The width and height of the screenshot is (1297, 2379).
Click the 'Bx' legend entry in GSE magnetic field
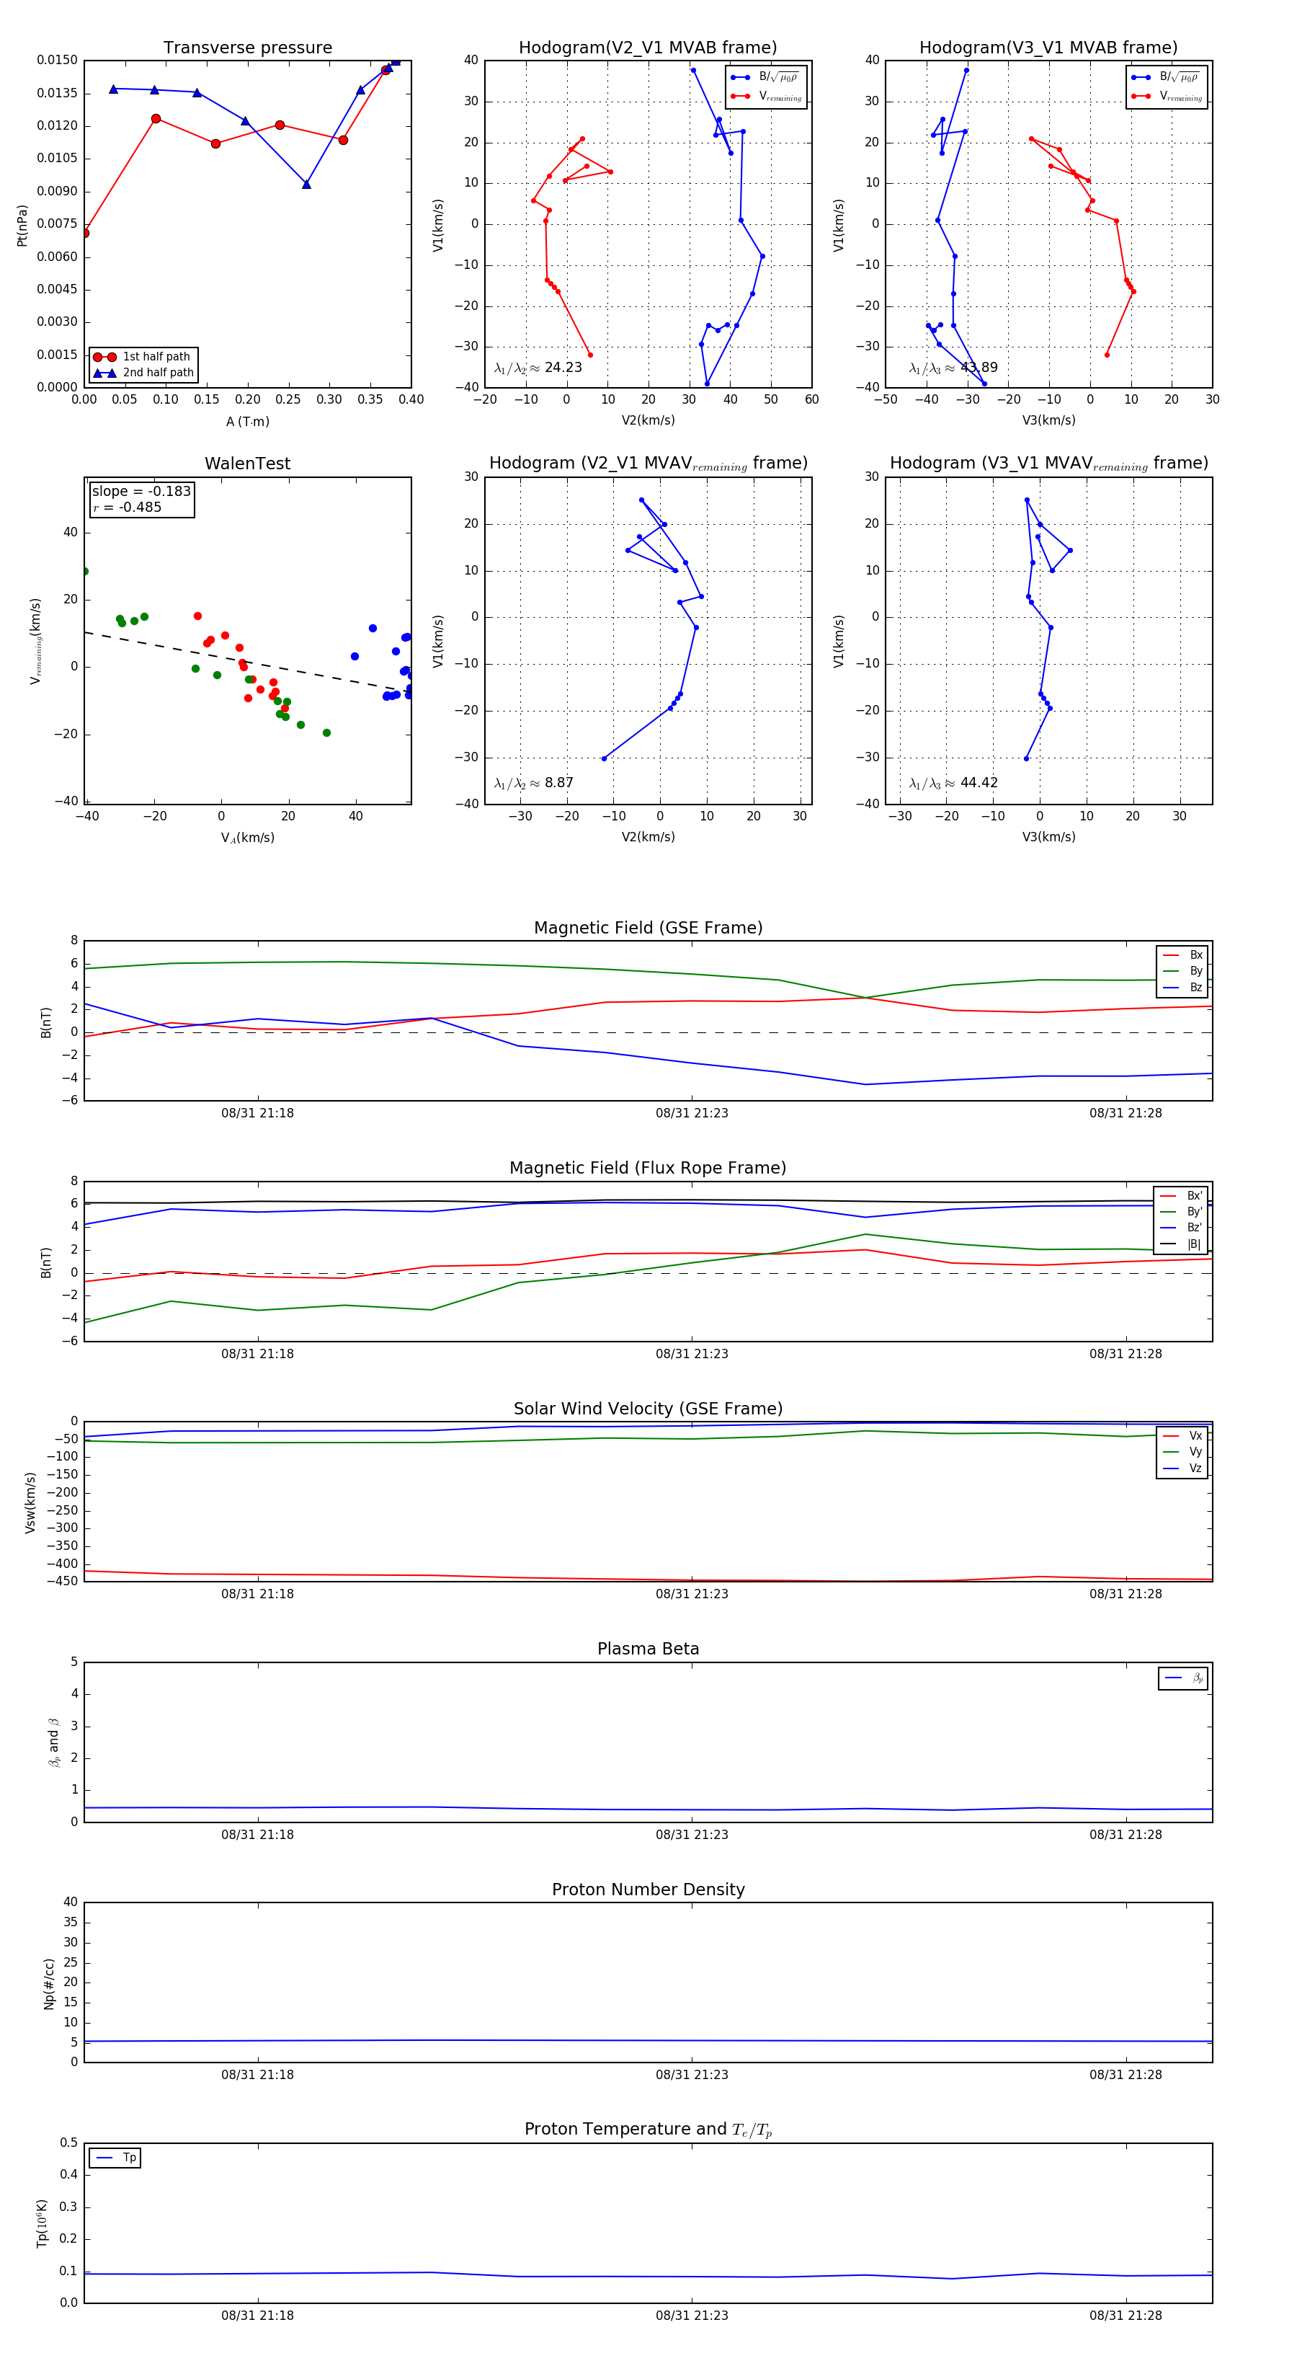tap(1182, 955)
